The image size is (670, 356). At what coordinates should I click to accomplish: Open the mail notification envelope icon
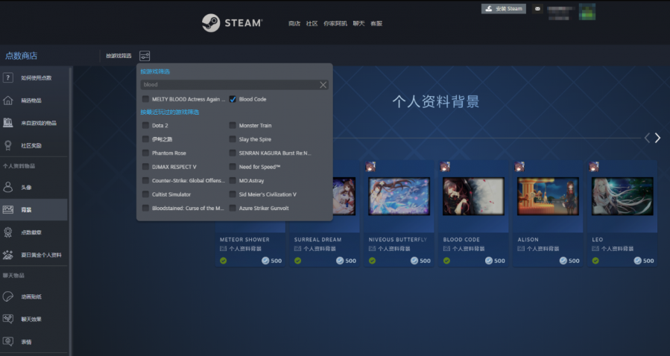point(537,8)
